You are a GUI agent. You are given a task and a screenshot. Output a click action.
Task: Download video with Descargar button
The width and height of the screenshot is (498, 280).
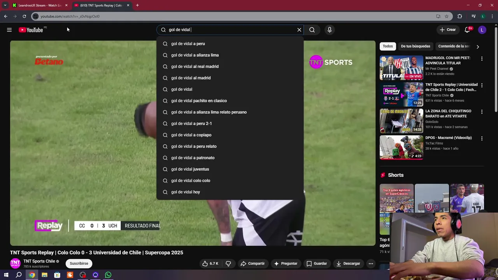coord(348,264)
